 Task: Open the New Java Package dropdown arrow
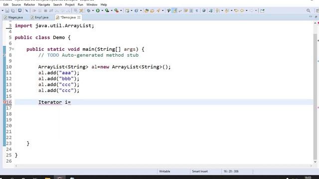click(x=132, y=10)
